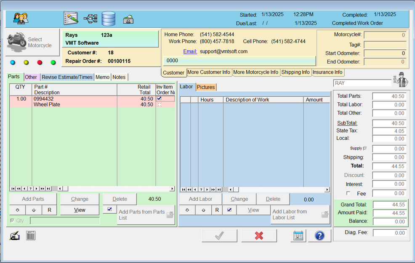Move labor down with labor arrow button
This screenshot has width=415, height=263.
tap(187, 210)
